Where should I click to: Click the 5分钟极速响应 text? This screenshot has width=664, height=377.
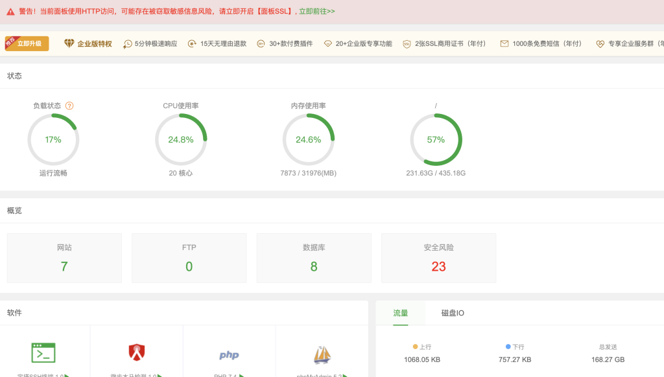point(156,43)
